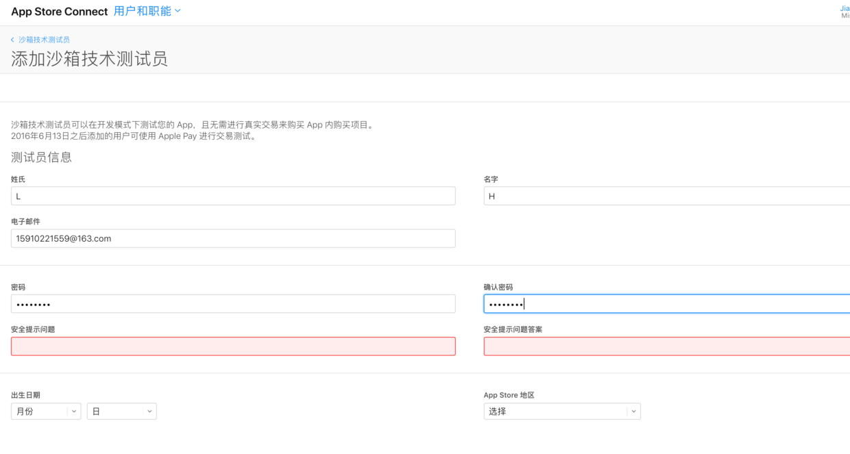Click the 电子邮件 input field
This screenshot has width=850, height=454.
(233, 238)
